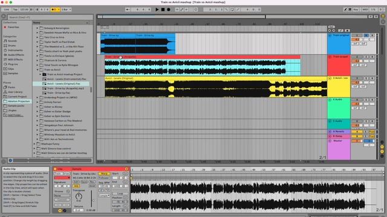Solo the Avicii Lev track
Viewport: 387px width, 217px height.
tap(366, 78)
